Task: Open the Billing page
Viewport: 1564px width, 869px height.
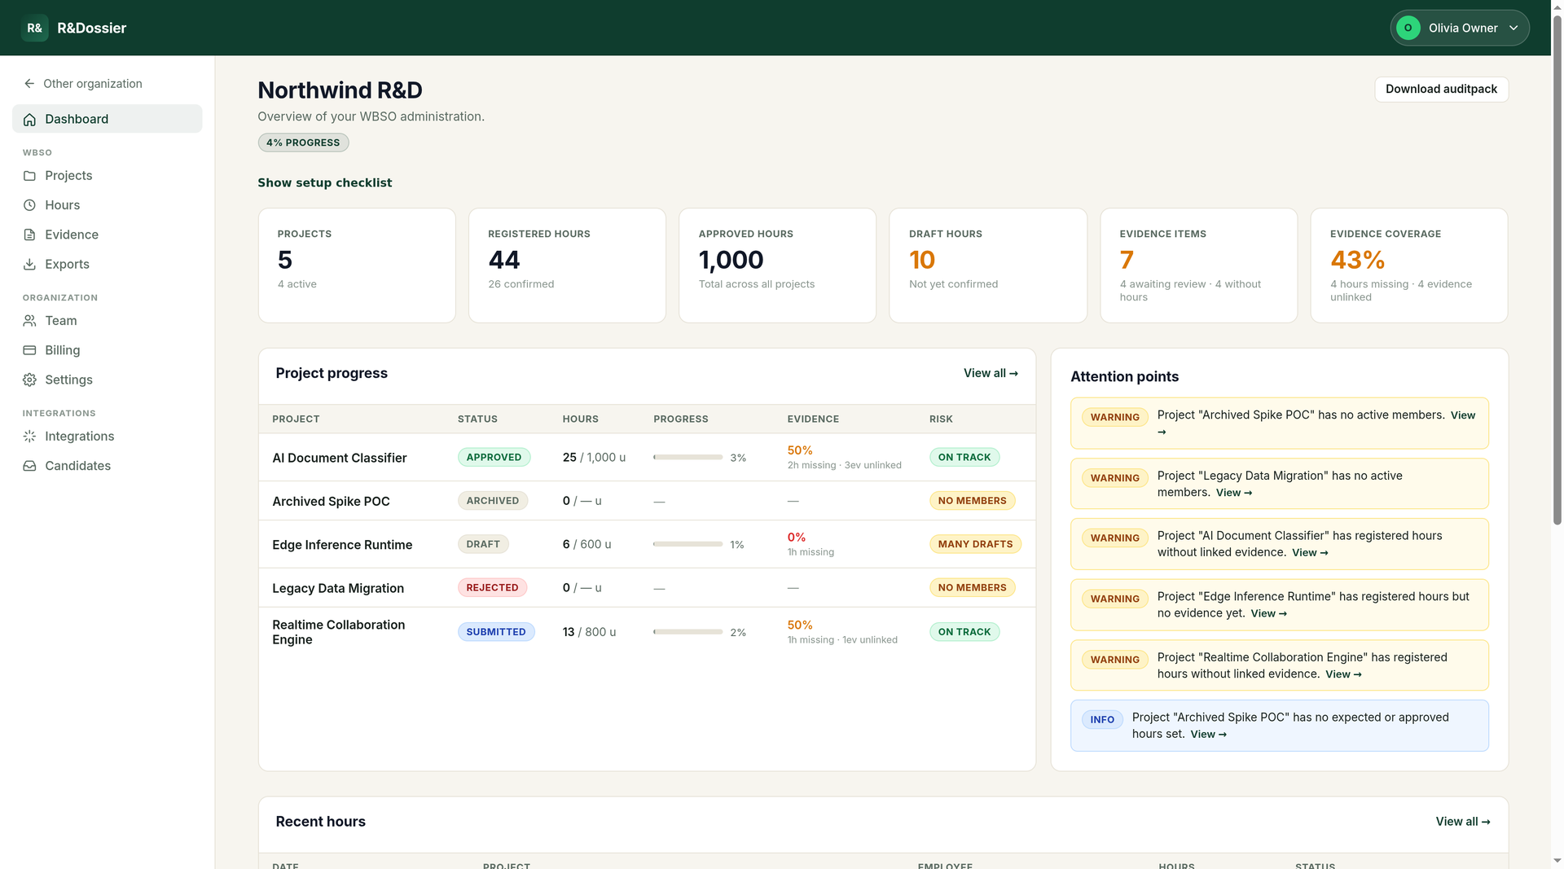Action: [x=108, y=350]
